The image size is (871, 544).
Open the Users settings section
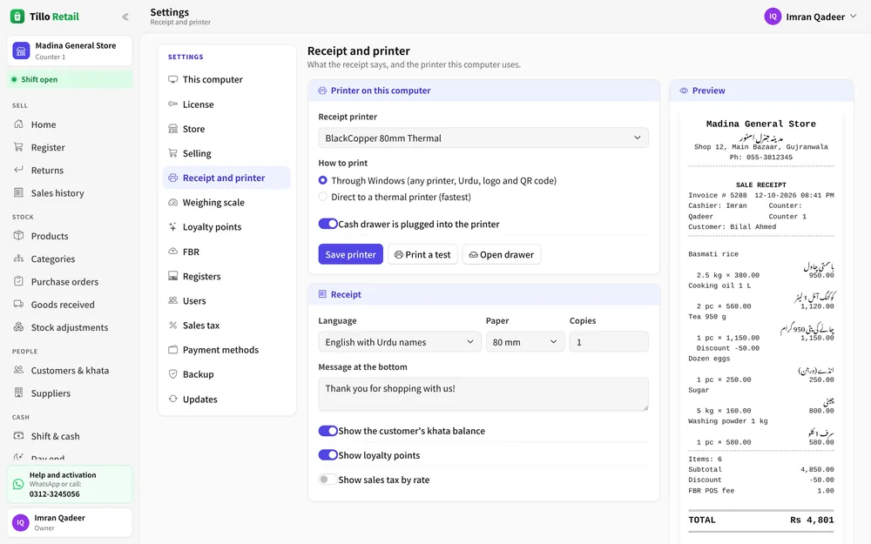(x=226, y=300)
